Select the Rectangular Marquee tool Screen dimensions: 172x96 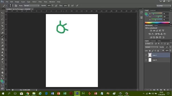2,16
